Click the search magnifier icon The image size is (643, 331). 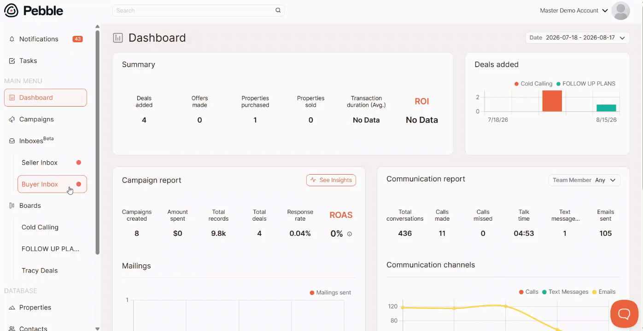tap(278, 10)
